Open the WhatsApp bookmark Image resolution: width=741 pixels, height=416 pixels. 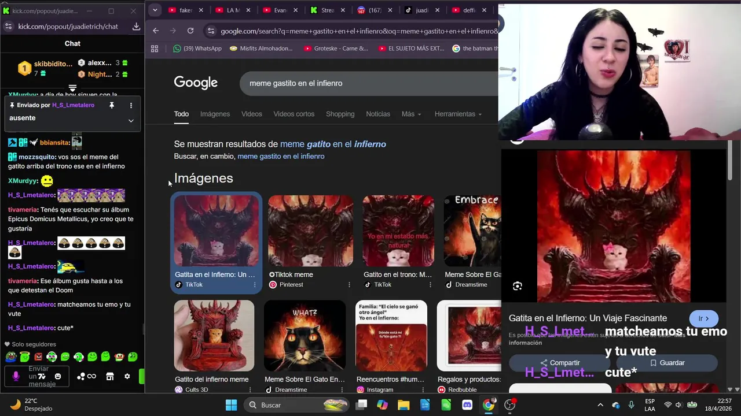pos(197,49)
